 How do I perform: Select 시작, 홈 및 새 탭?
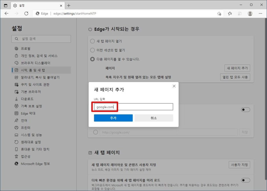41,70
